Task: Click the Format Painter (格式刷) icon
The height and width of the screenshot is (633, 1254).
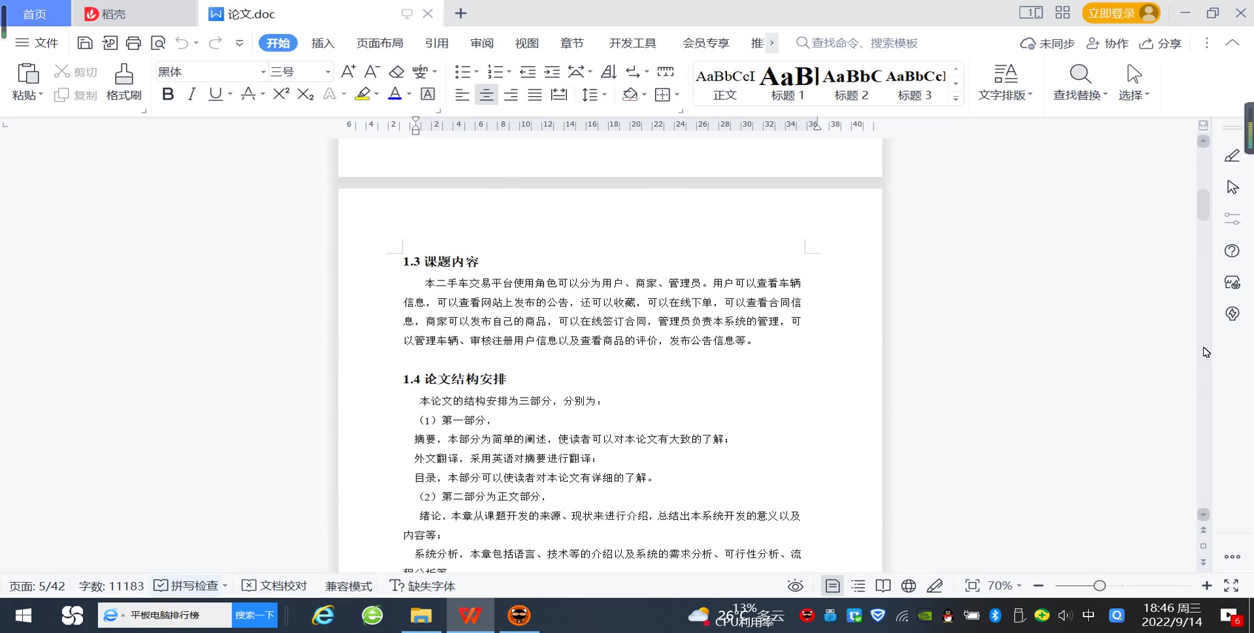Action: pos(124,82)
